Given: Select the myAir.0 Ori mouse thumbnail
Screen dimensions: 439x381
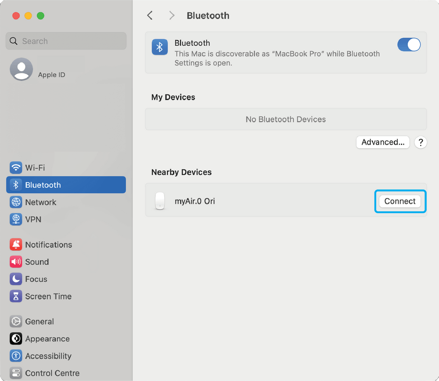Looking at the screenshot, I should (160, 201).
